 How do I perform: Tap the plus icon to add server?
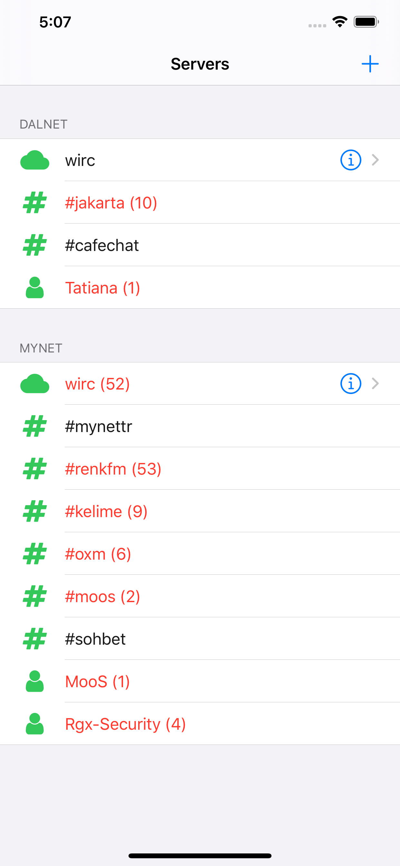tap(370, 64)
